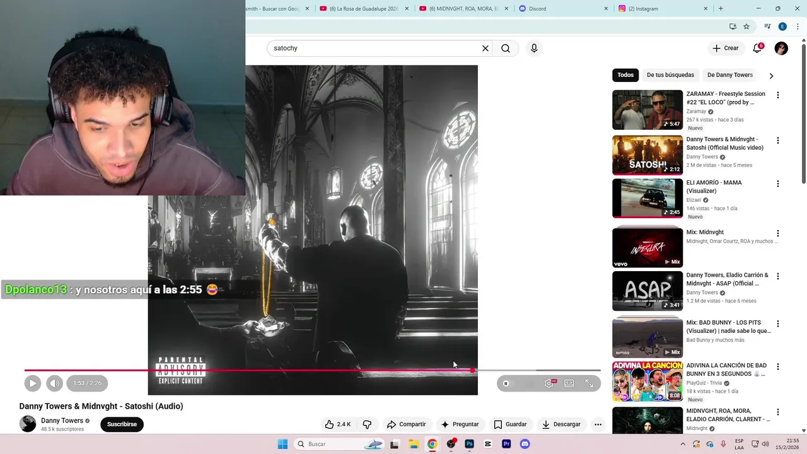This screenshot has width=807, height=454.
Task: Click the search magnifier button
Action: click(506, 49)
